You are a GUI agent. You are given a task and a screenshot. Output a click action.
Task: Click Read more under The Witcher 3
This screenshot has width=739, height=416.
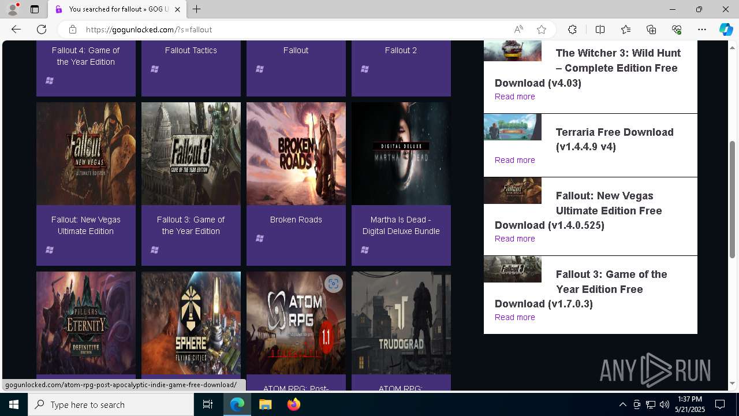pos(515,96)
